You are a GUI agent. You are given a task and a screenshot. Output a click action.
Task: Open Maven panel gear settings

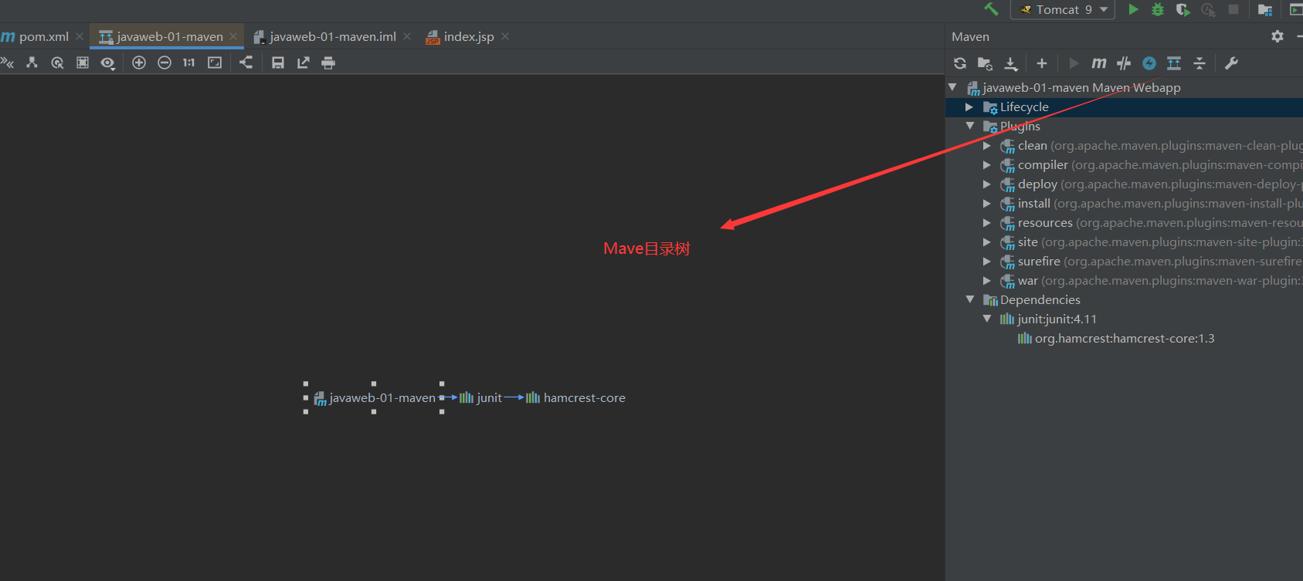(1278, 36)
